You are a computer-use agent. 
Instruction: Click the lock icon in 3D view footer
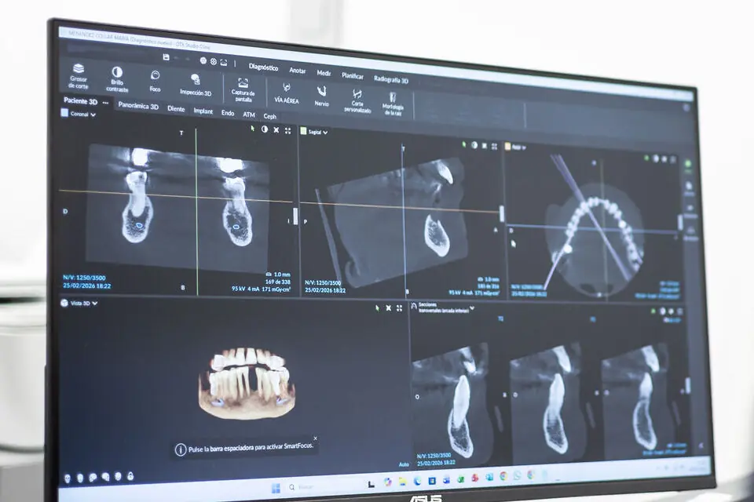point(130,476)
